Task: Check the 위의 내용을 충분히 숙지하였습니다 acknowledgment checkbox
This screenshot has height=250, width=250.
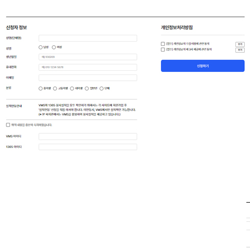Action: (x=8, y=125)
